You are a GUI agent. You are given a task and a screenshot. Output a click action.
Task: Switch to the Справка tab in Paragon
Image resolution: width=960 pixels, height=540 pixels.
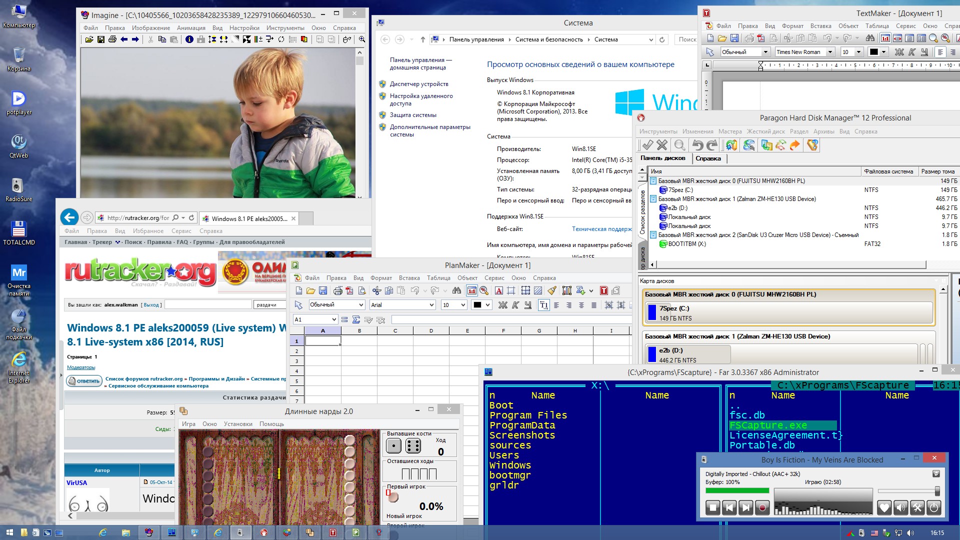coord(708,158)
